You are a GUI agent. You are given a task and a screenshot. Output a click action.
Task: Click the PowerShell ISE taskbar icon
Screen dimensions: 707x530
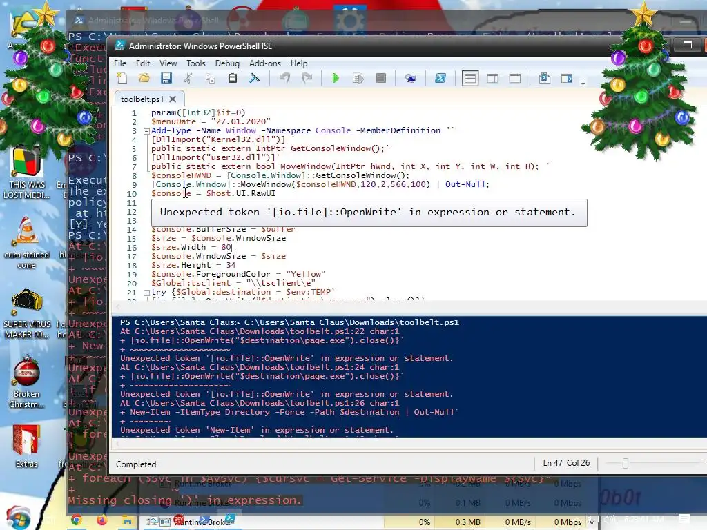(x=230, y=520)
